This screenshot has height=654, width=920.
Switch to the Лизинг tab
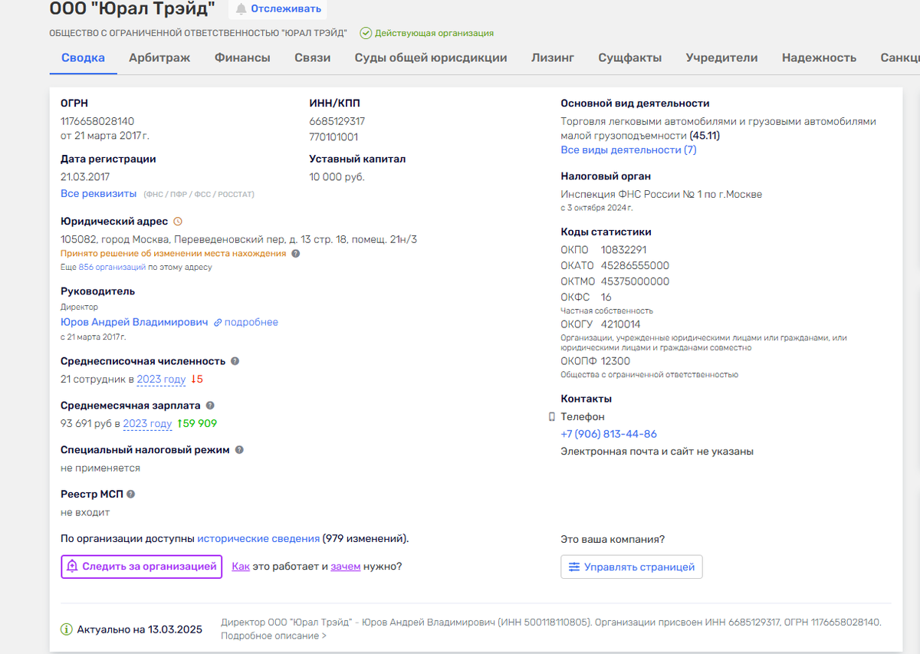553,58
